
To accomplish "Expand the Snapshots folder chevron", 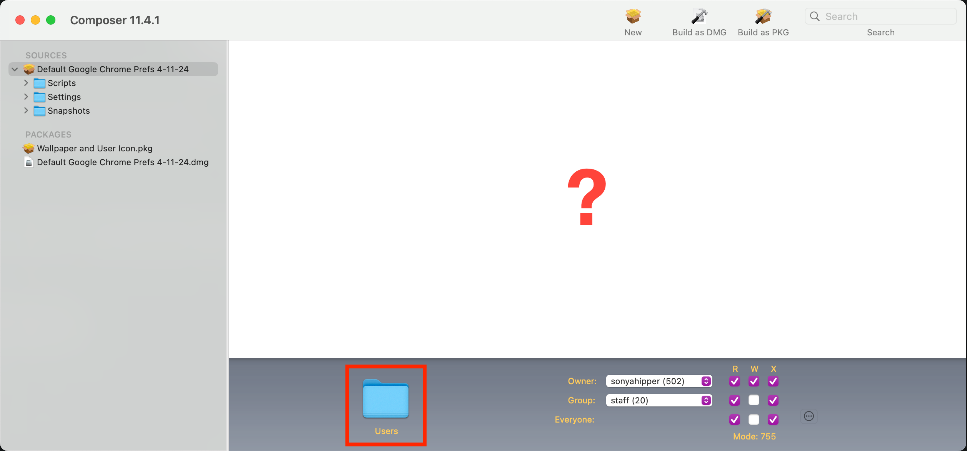I will coord(26,111).
